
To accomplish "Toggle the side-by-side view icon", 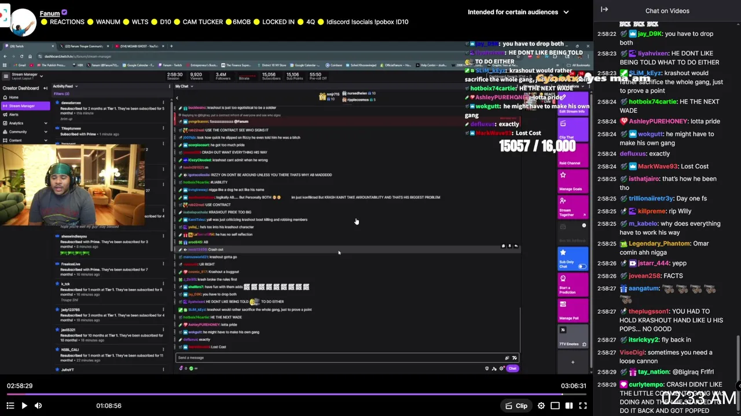I will [569, 406].
